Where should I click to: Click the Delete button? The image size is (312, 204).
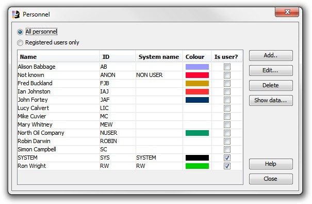(271, 85)
